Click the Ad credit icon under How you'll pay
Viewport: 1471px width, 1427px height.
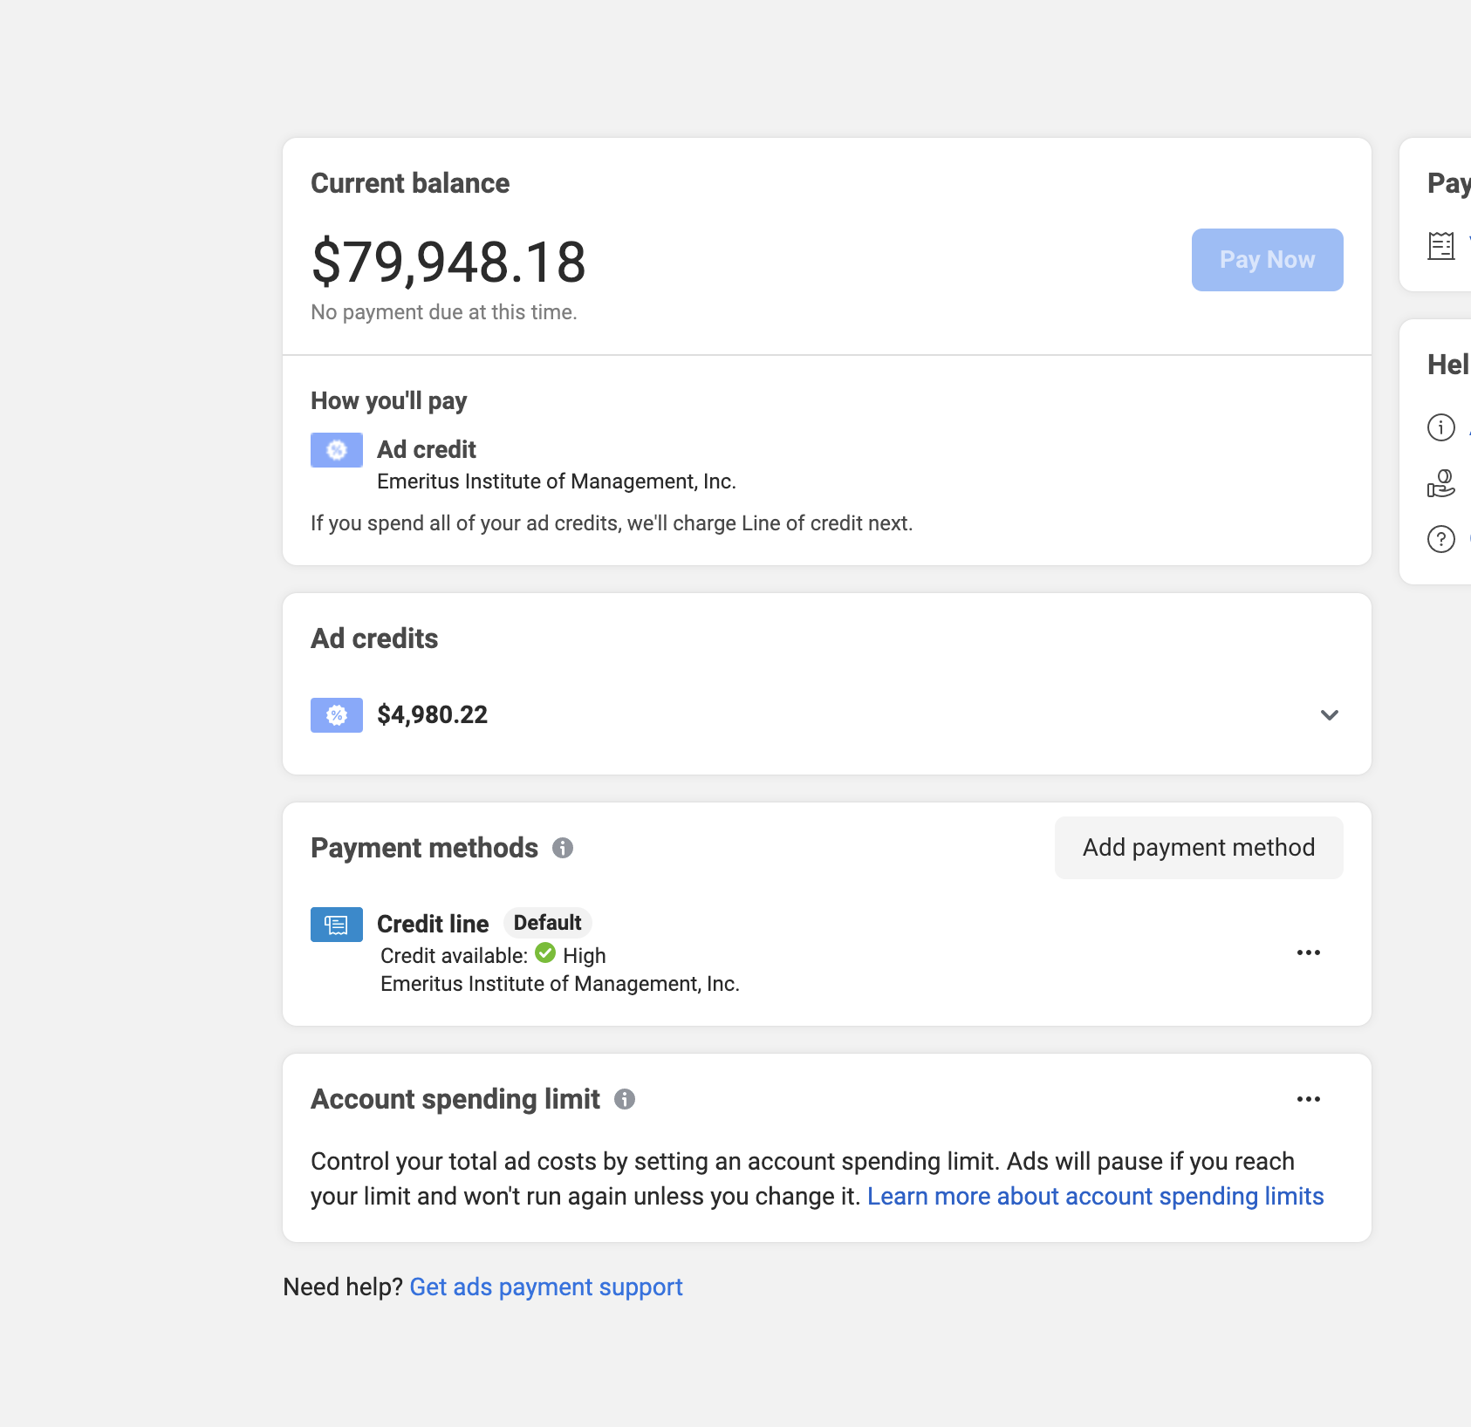click(x=337, y=450)
